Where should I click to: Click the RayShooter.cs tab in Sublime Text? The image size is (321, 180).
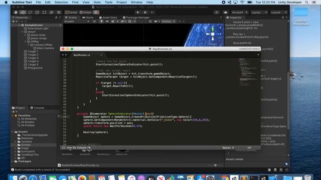pyautogui.click(x=82, y=55)
